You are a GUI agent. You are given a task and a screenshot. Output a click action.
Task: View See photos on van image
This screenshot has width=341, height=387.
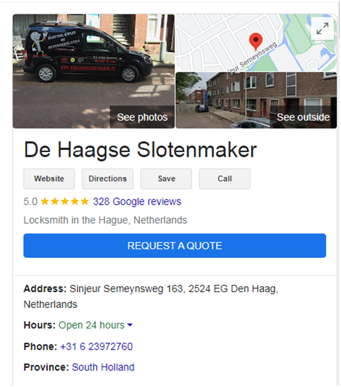142,117
